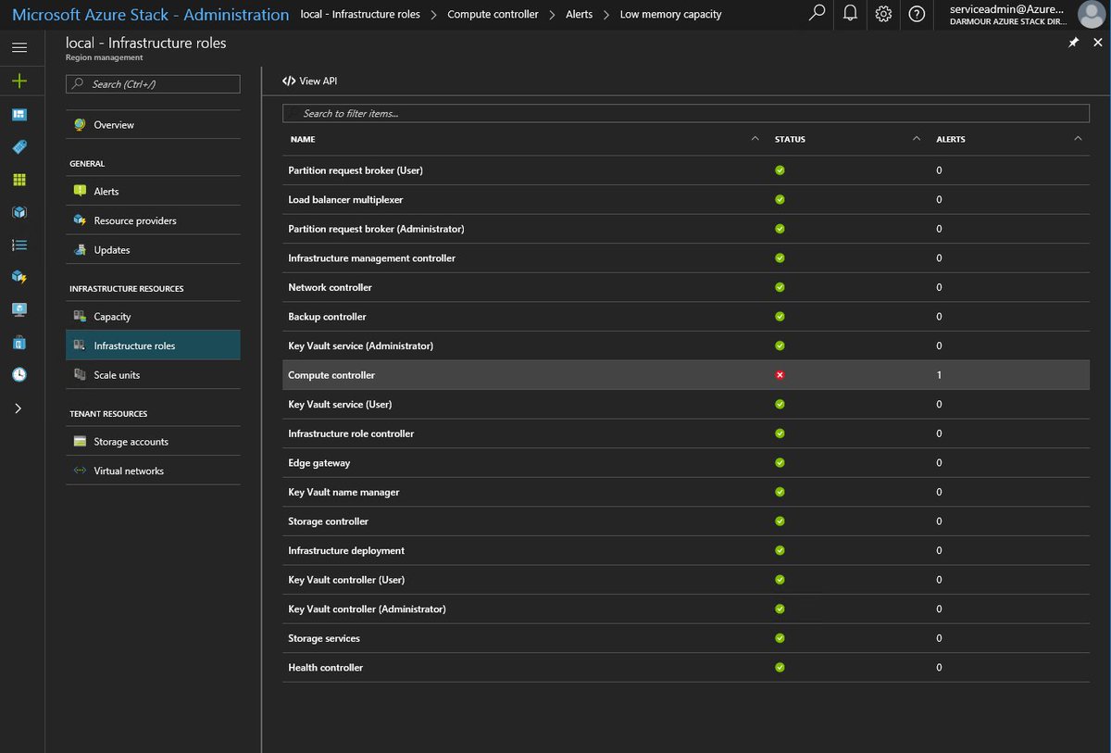Click the cube Resource groups sidebar icon
Image resolution: width=1111 pixels, height=753 pixels.
[19, 212]
